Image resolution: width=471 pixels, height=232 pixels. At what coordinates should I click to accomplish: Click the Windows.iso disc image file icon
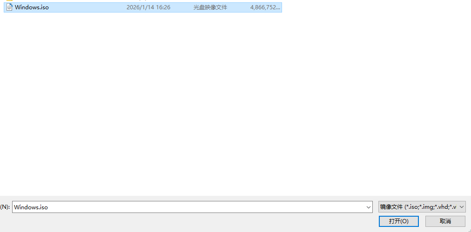pos(9,7)
